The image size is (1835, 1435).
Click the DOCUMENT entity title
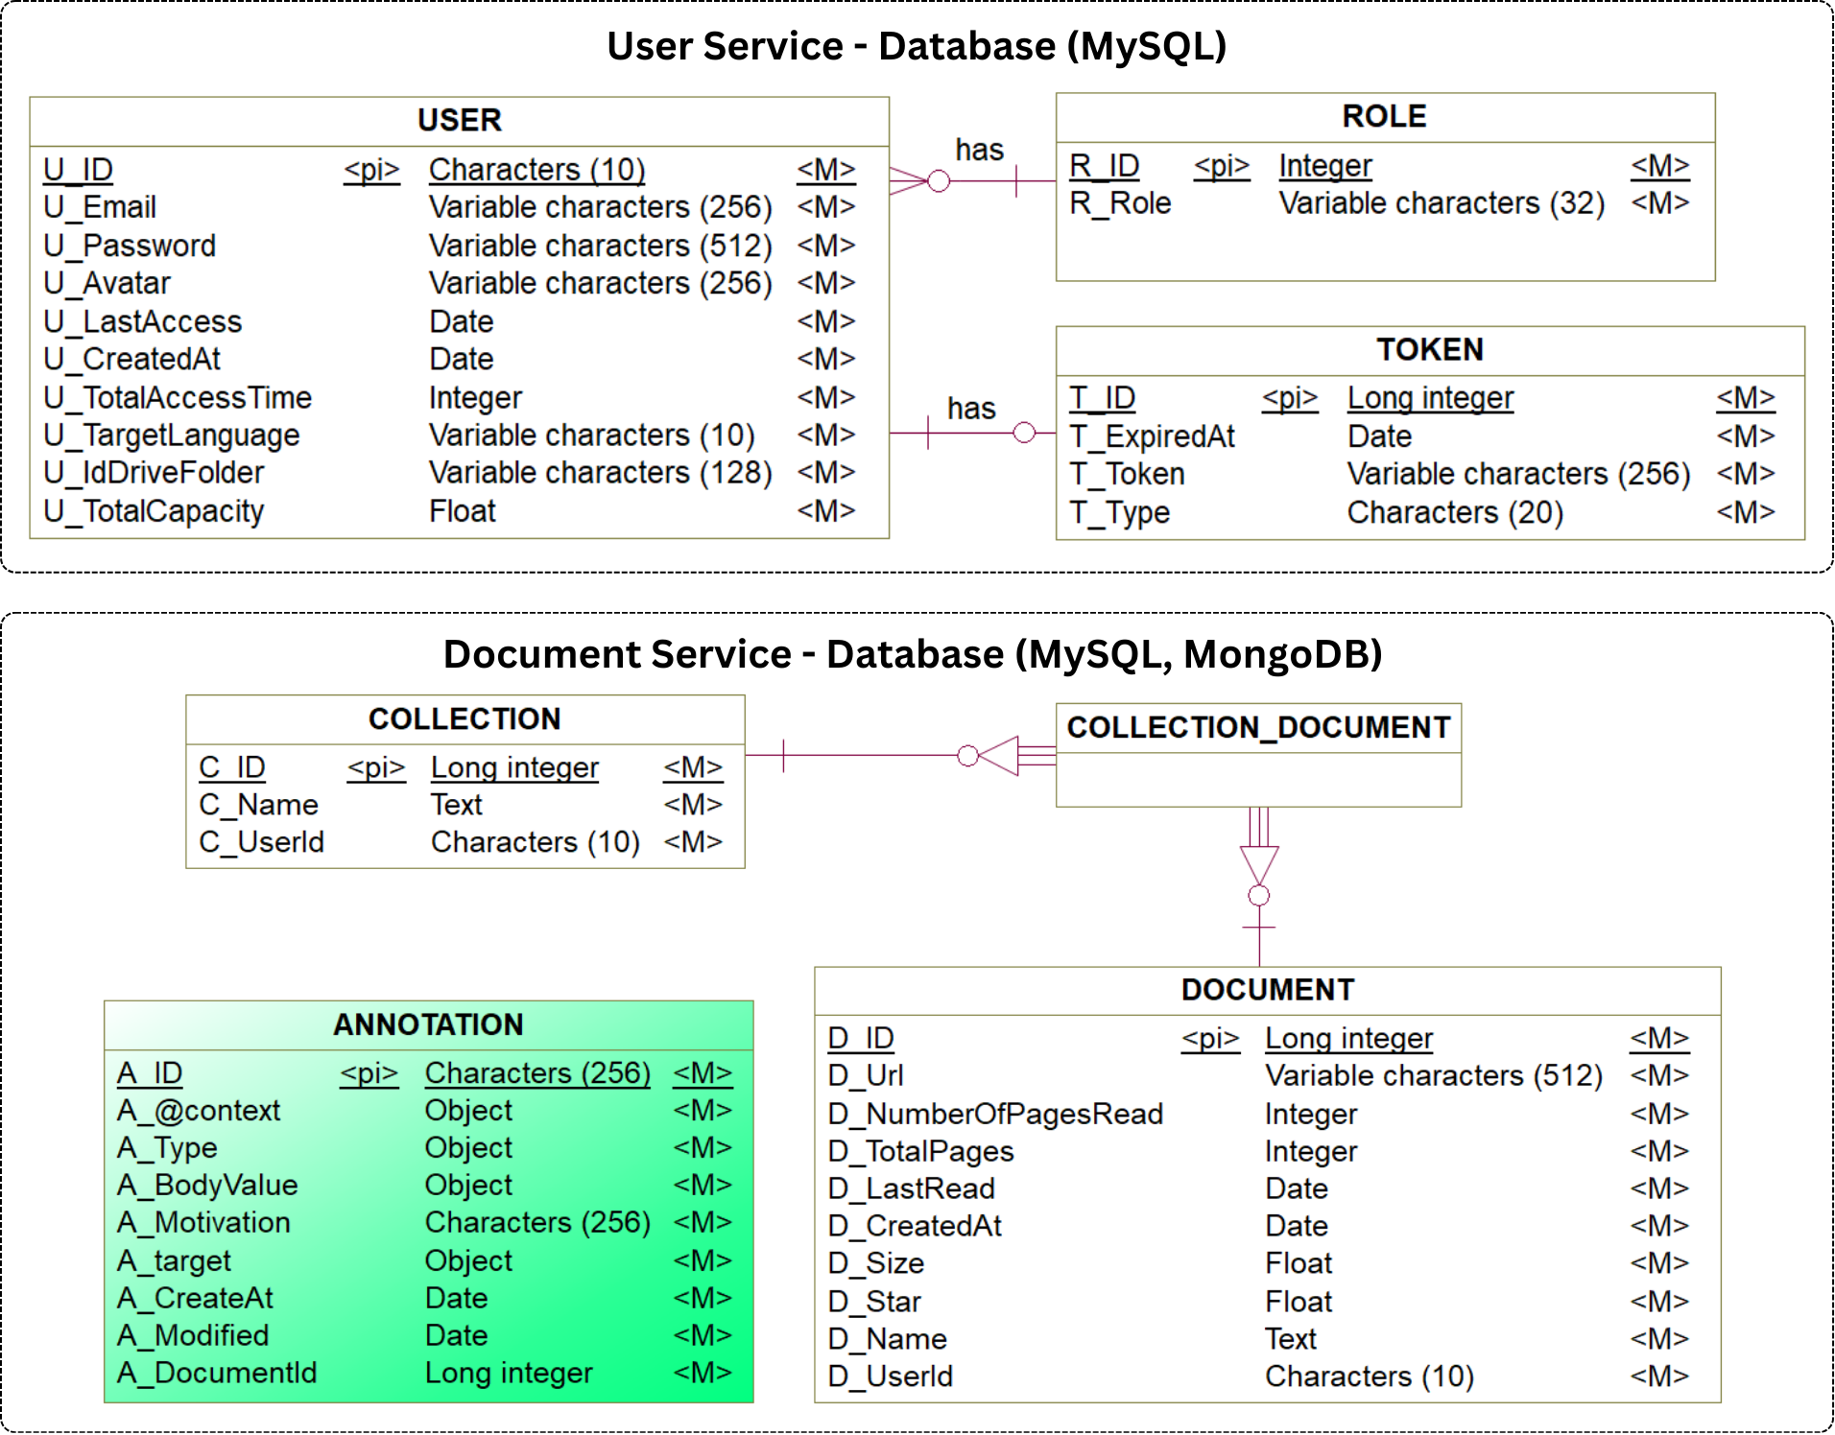pos(1268,990)
